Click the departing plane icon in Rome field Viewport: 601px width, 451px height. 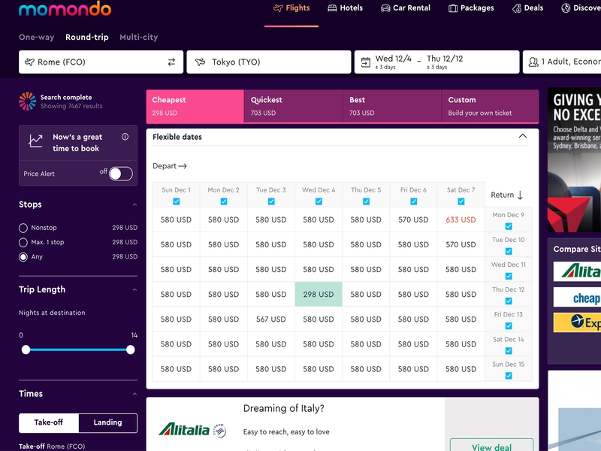29,62
